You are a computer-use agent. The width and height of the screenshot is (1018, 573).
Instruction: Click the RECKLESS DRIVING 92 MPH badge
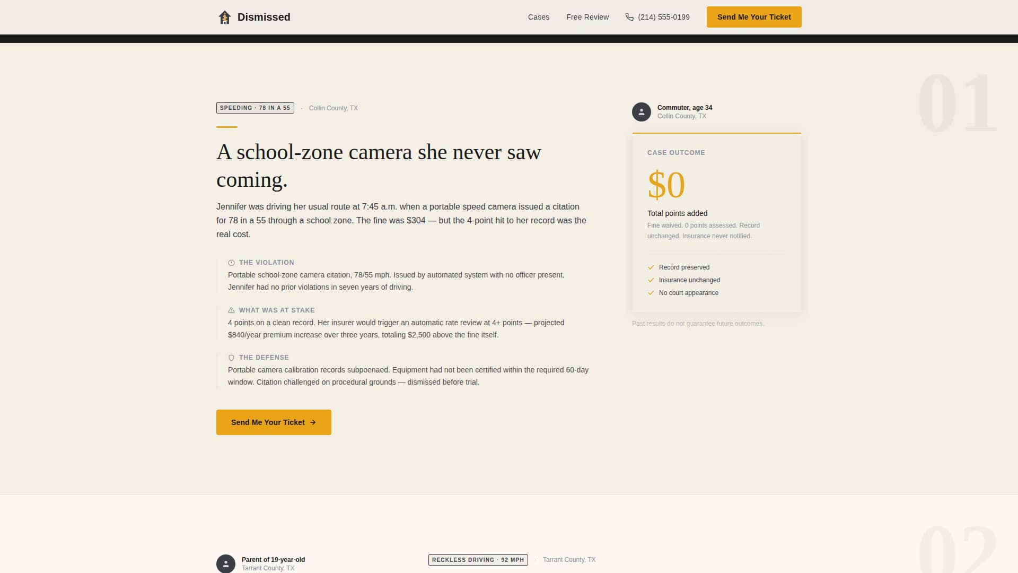[478, 560]
